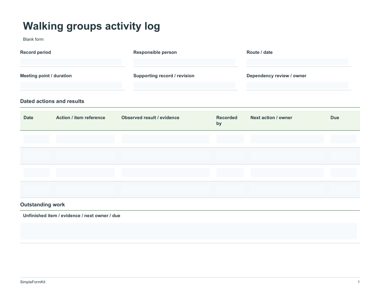Click the 'Unfinished item / evidence / next owner / due' label
The width and height of the screenshot is (380, 294).
click(71, 216)
